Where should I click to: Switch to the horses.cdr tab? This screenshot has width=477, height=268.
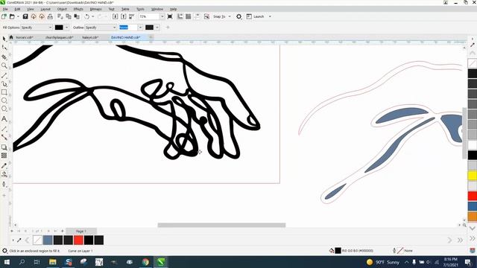pos(25,37)
